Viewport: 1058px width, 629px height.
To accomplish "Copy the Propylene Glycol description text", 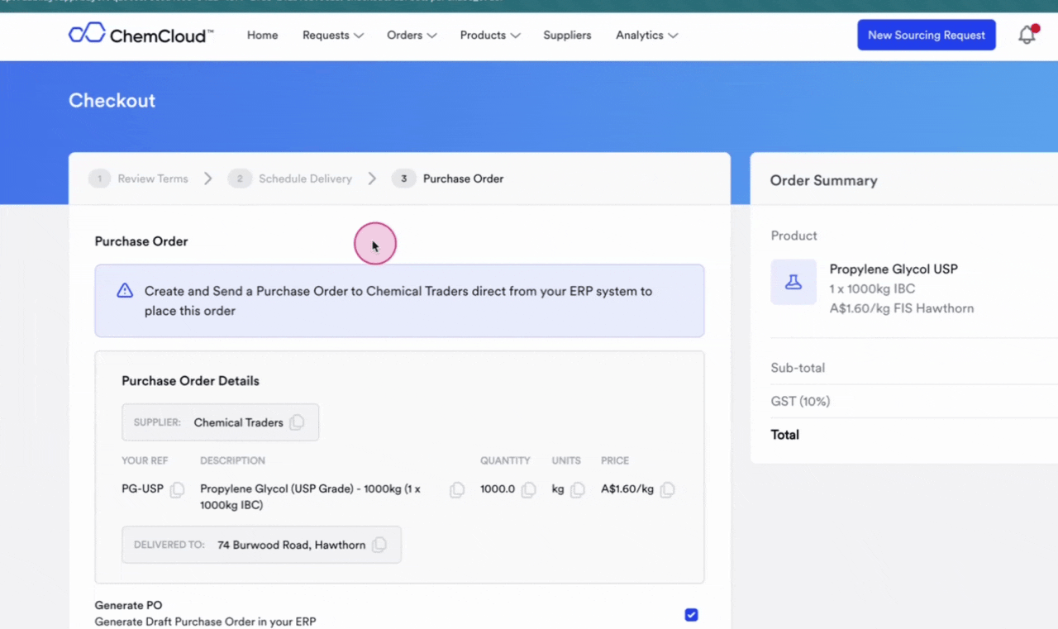I will coord(456,489).
